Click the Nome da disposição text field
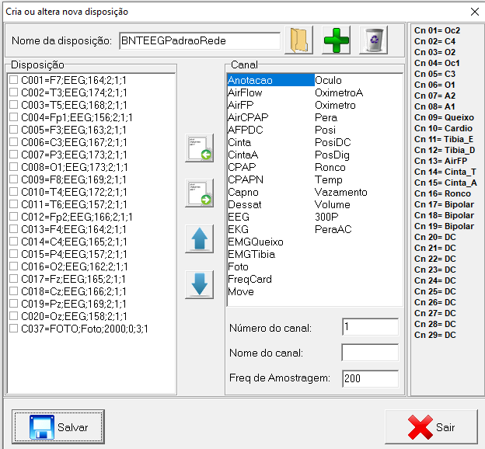This screenshot has height=449, width=485. tap(198, 41)
